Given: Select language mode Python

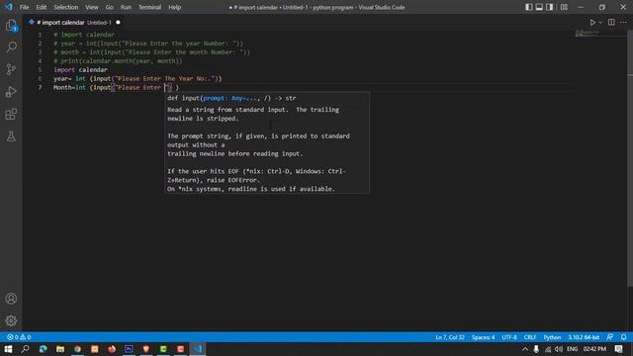Looking at the screenshot, I should [552, 337].
